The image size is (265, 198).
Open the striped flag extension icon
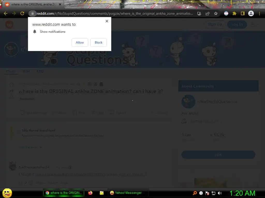[226, 13]
